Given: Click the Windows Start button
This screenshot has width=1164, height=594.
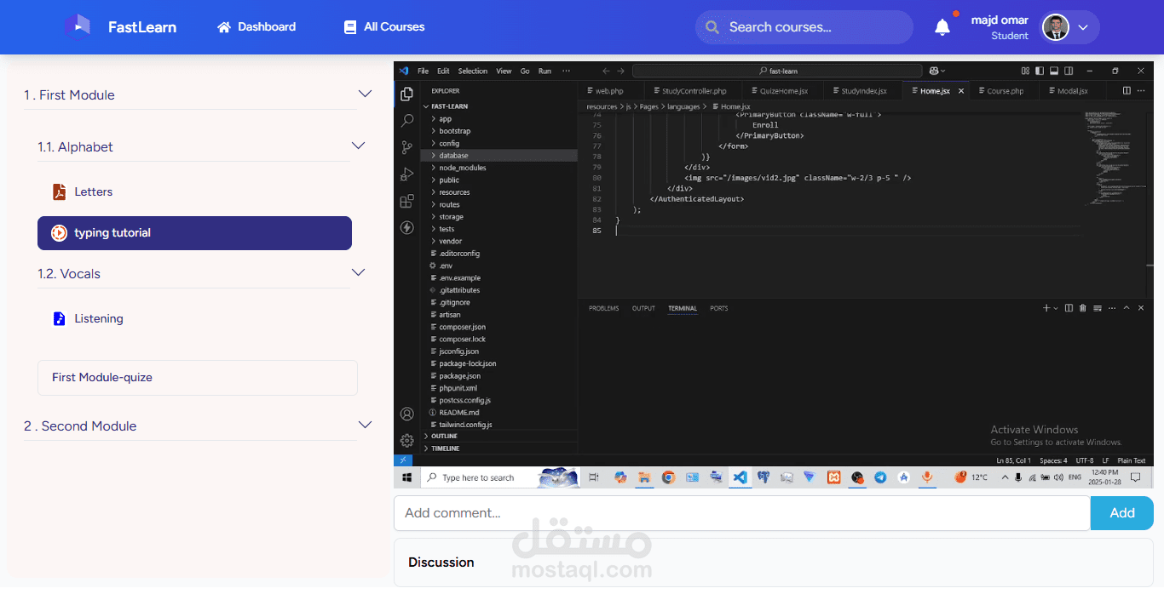Looking at the screenshot, I should 406,477.
